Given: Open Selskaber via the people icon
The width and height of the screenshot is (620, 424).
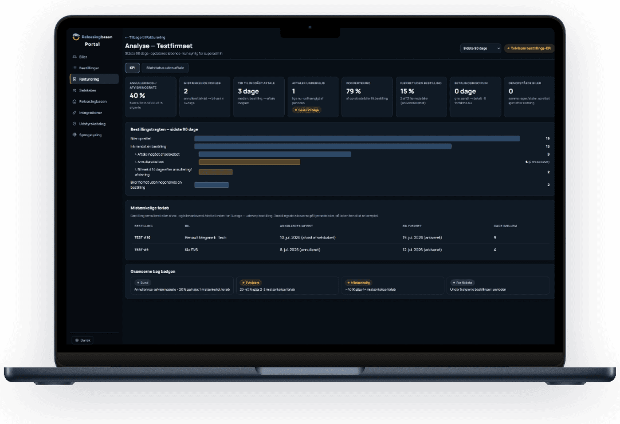Looking at the screenshot, I should 74,90.
